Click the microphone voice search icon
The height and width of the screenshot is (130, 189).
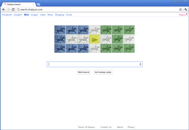tap(140, 64)
